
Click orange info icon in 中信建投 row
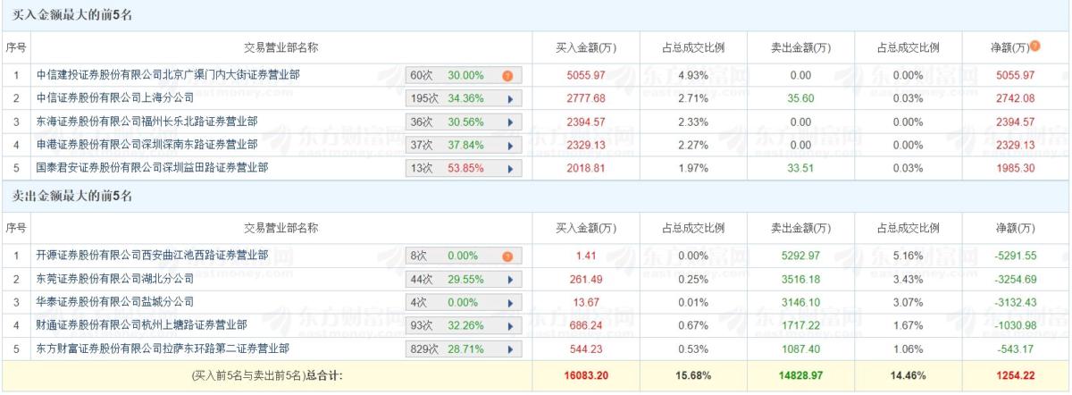click(x=507, y=75)
